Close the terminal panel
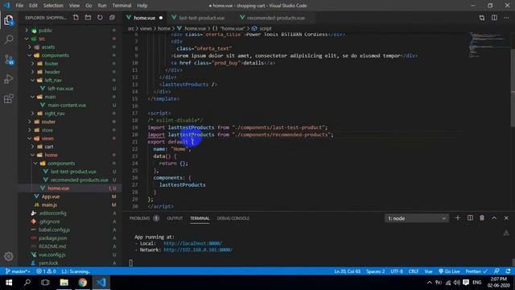Viewport: 515px width, 290px height. [506, 218]
